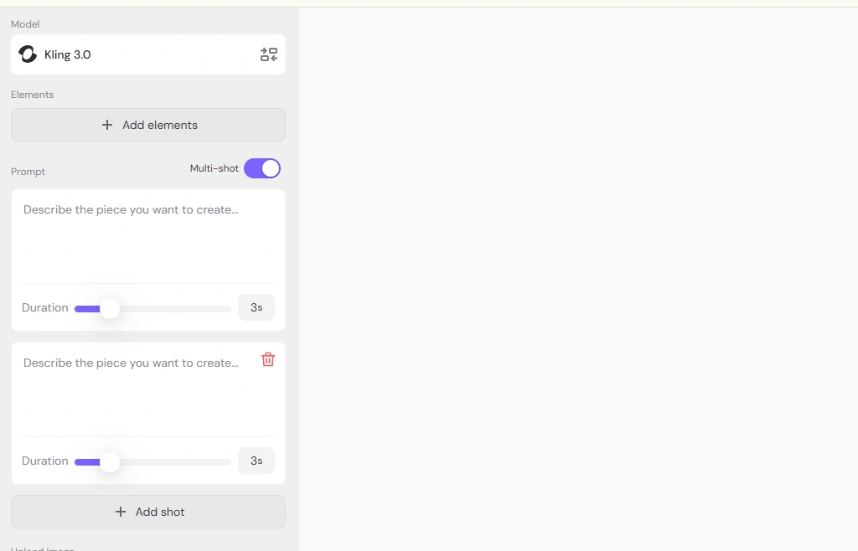The width and height of the screenshot is (858, 551).
Task: Click the plus icon beside Add elements
Action: (x=107, y=125)
